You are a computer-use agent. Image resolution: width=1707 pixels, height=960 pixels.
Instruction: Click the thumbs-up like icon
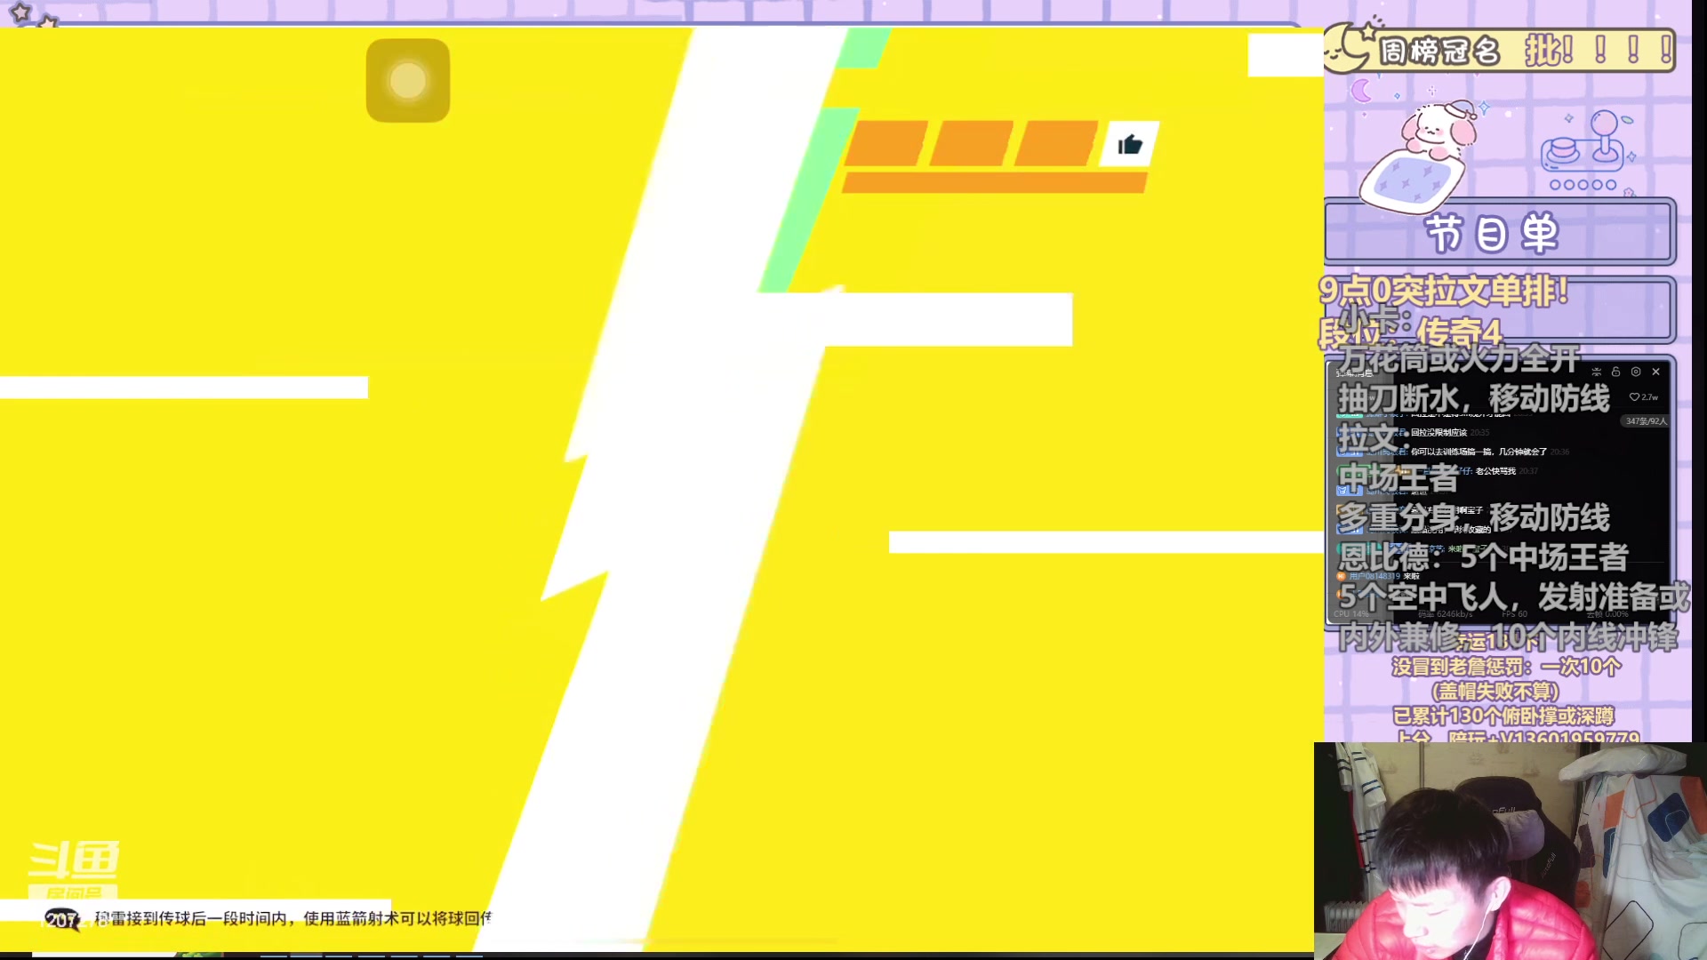coord(1130,144)
